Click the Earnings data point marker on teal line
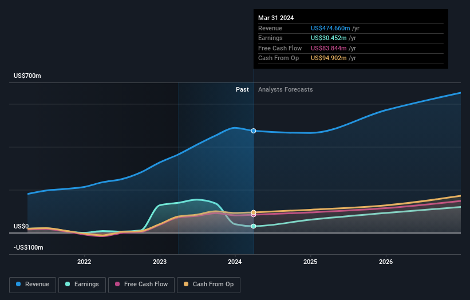Viewport: 470px width, 300px height. pyautogui.click(x=254, y=226)
